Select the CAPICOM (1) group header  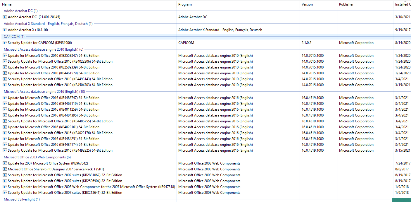coord(14,37)
